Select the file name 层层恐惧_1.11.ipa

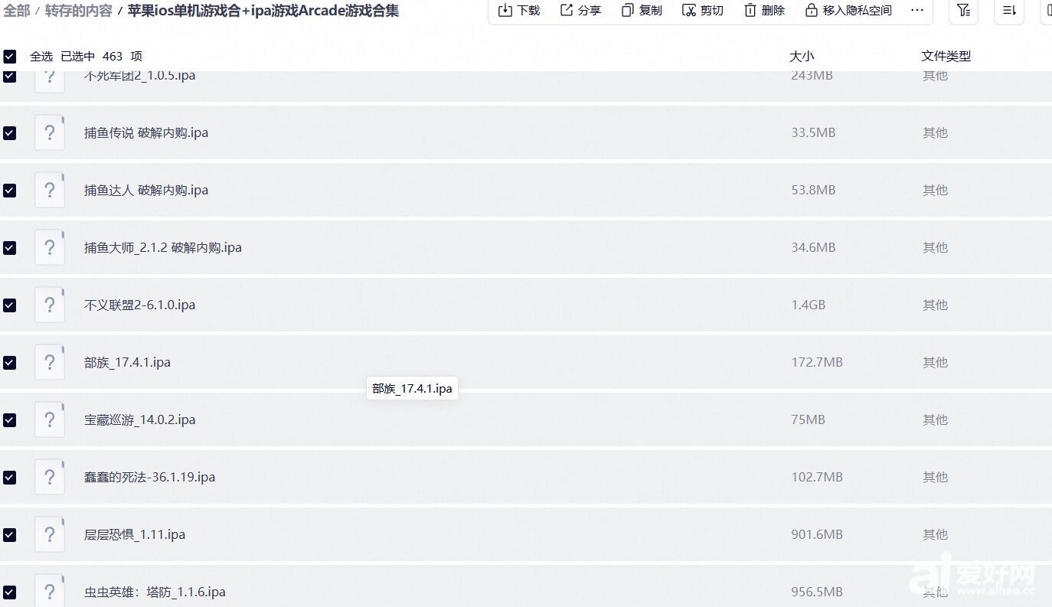tap(135, 534)
